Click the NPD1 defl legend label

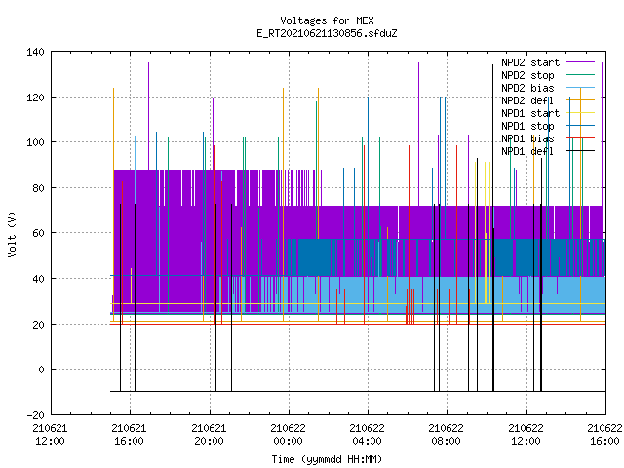527,152
